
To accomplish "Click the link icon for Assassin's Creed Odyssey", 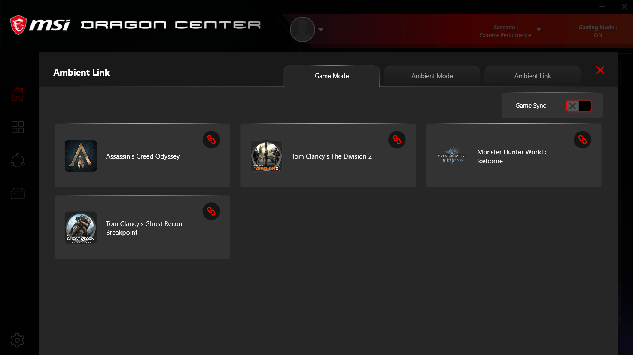I will coord(211,140).
